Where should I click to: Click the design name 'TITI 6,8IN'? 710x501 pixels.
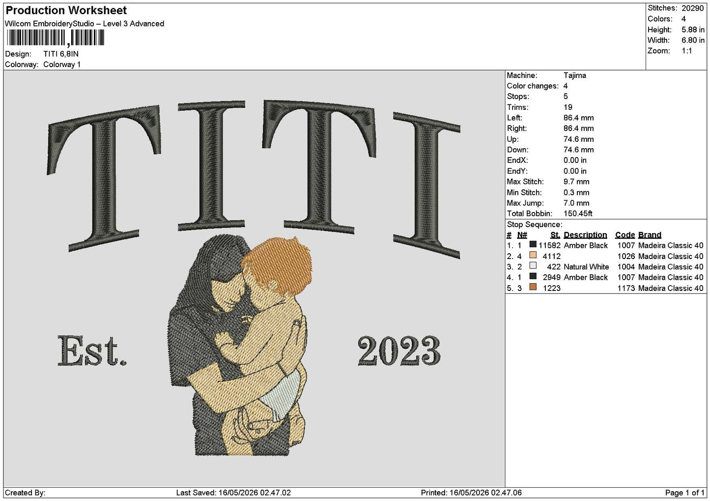coord(61,54)
